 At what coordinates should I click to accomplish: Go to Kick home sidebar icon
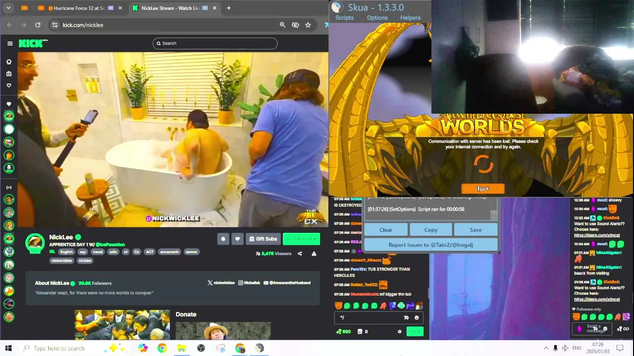point(9,62)
